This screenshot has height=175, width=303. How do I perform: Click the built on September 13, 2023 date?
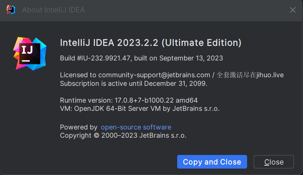coord(179,58)
